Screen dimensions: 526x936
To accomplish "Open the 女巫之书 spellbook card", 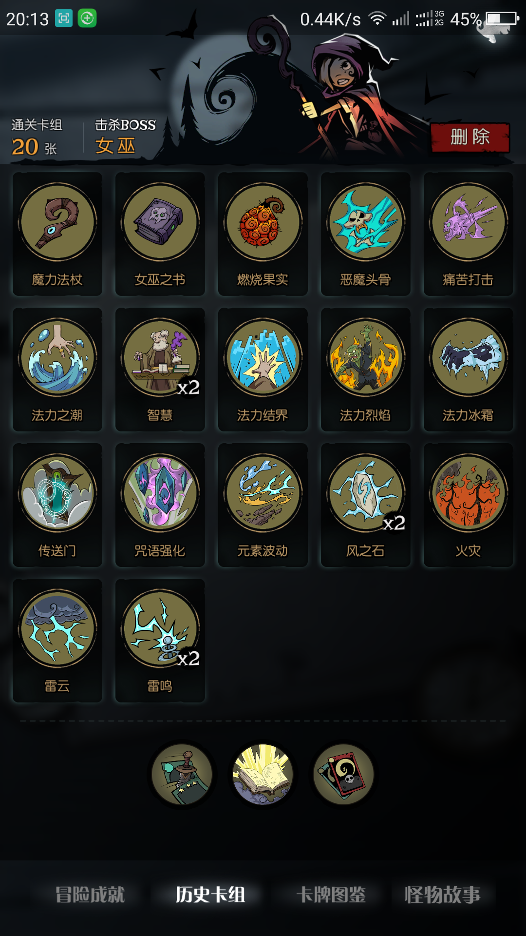I will (x=160, y=234).
